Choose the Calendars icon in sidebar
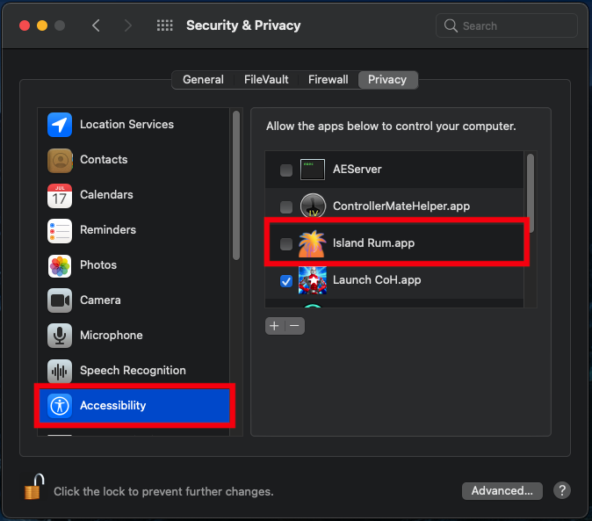The height and width of the screenshot is (521, 592). coord(60,195)
